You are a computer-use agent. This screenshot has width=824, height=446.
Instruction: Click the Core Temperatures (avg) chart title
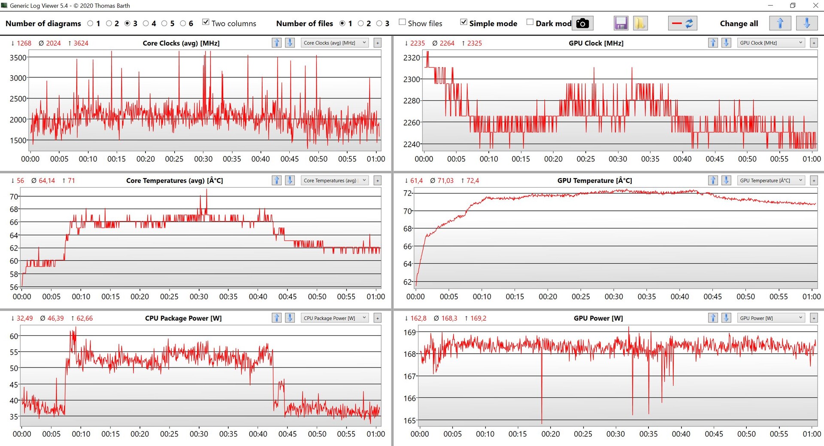(175, 180)
